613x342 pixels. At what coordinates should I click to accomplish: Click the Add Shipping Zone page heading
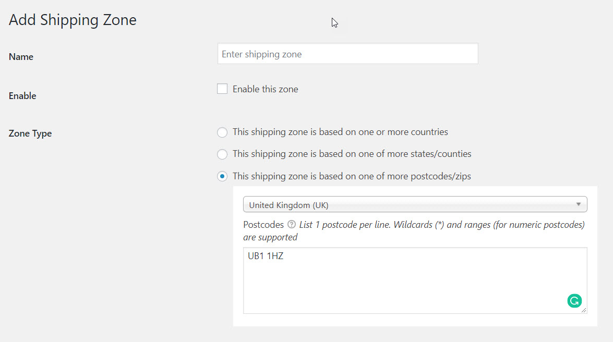pos(72,19)
